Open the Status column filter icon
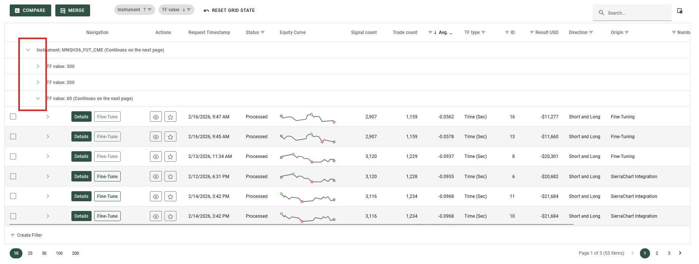This screenshot has width=699, height=264. click(x=262, y=32)
